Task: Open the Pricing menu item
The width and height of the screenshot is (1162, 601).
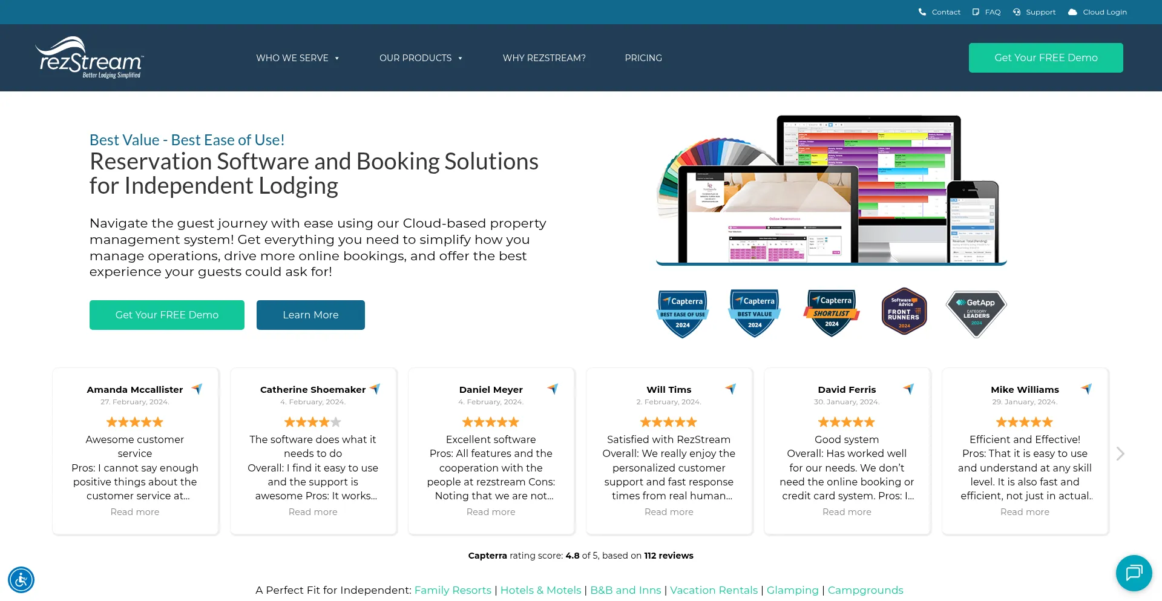Action: [643, 58]
